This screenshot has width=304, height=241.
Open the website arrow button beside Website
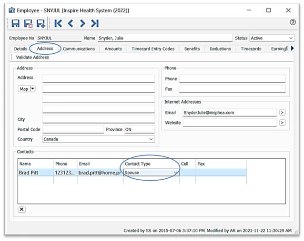tap(282, 123)
